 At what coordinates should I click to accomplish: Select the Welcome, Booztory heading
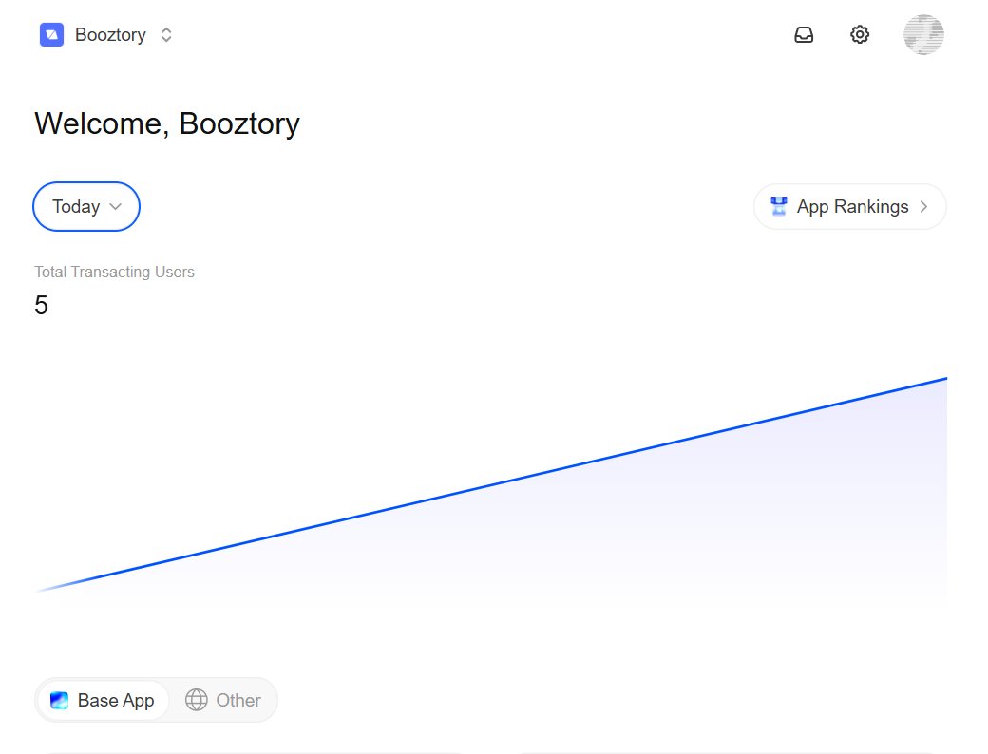pos(167,123)
